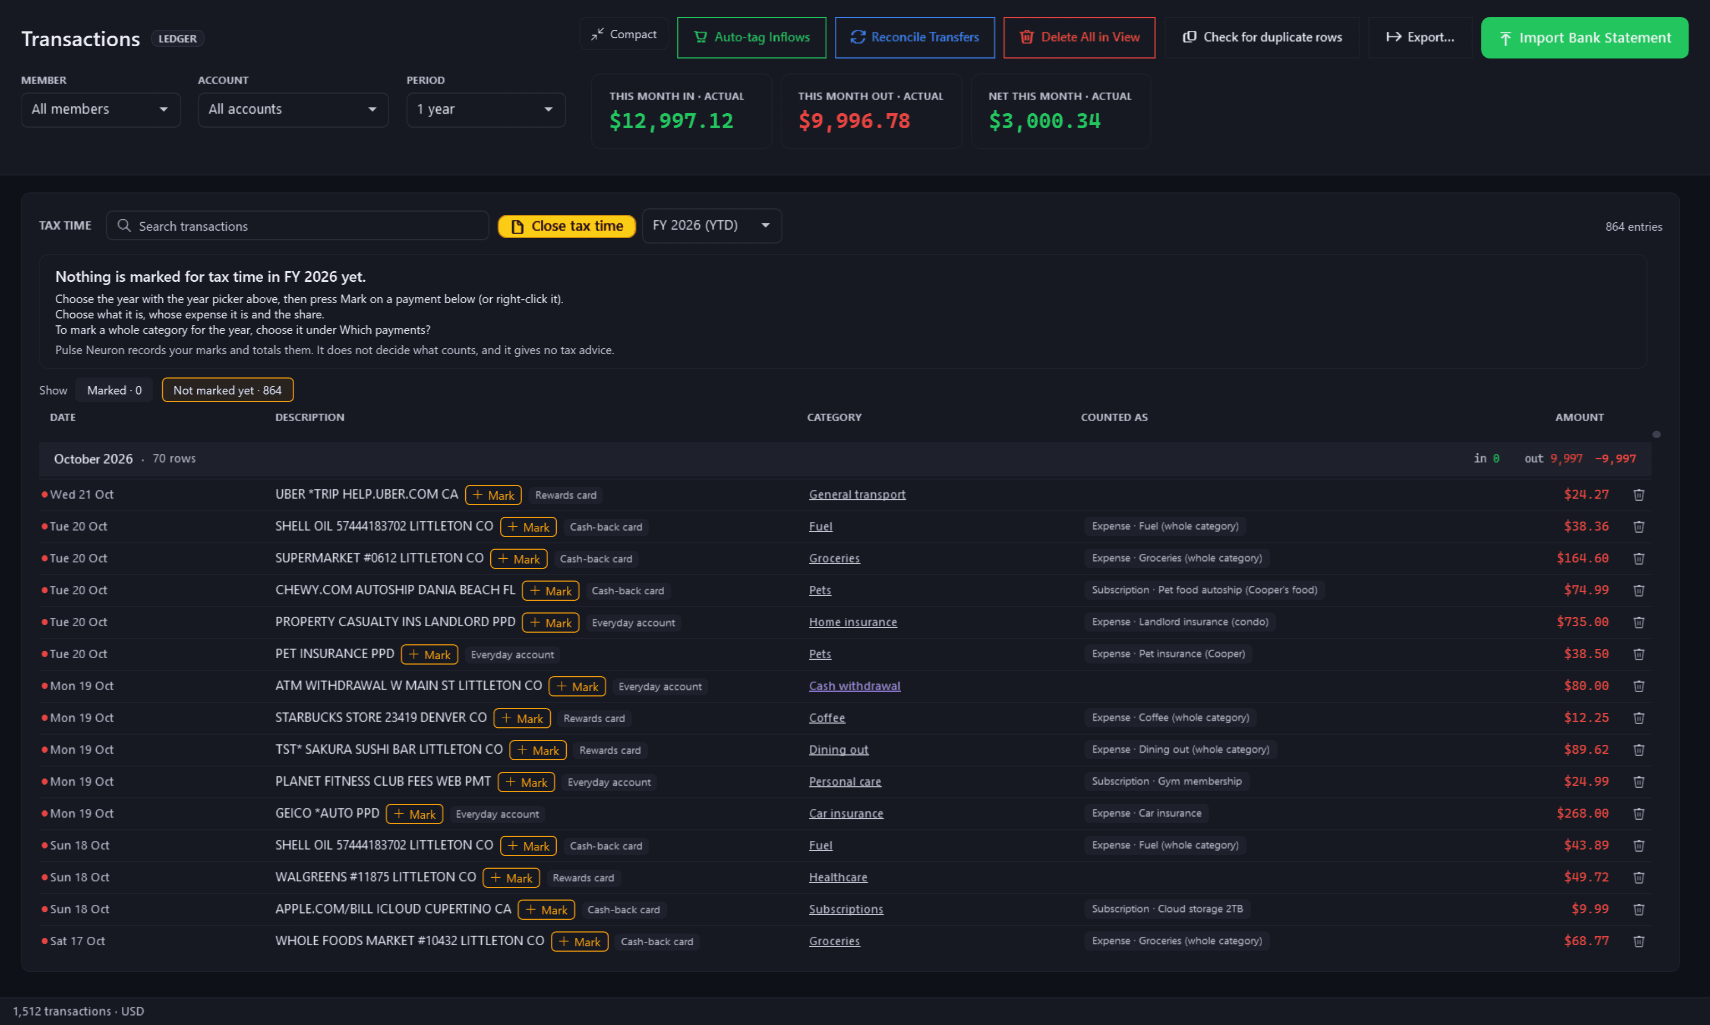
Task: Click trash icon on GEICO *AUTO PPD row
Action: click(1638, 813)
